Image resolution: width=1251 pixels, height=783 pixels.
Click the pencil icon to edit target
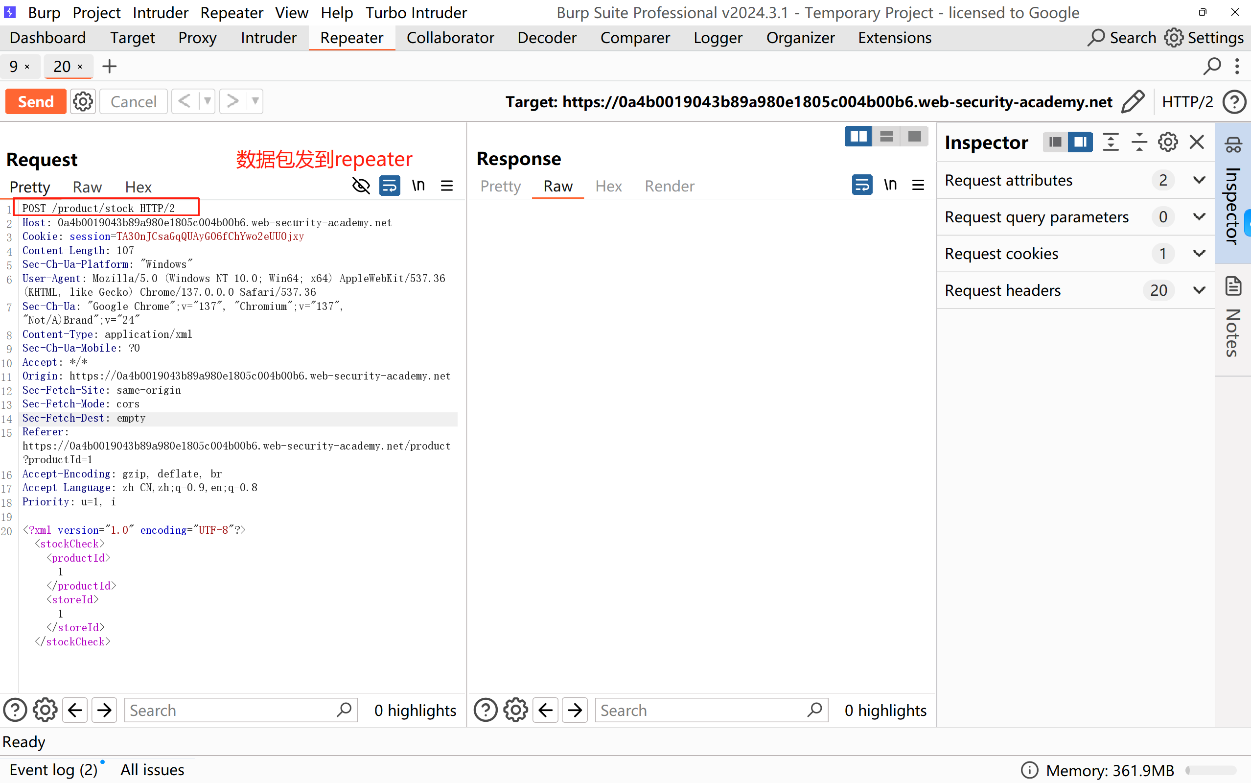1133,101
